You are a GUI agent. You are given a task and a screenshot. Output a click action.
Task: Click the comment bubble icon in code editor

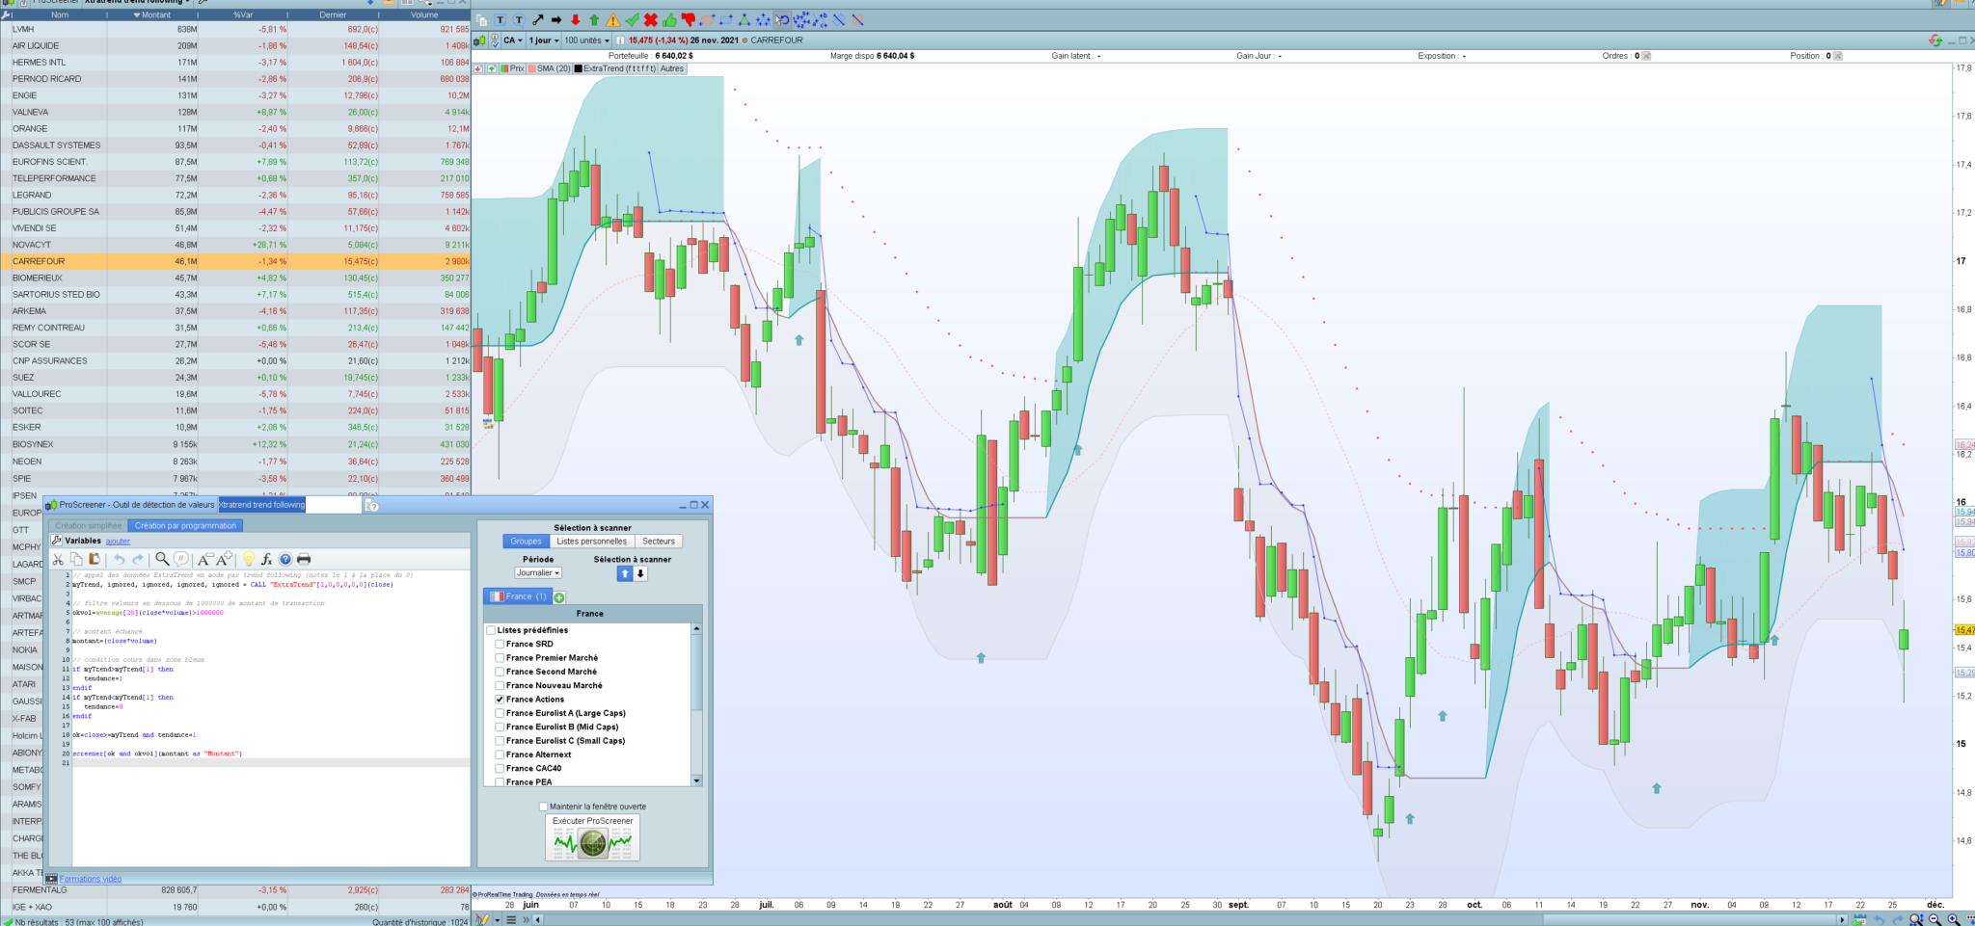pyautogui.click(x=180, y=559)
